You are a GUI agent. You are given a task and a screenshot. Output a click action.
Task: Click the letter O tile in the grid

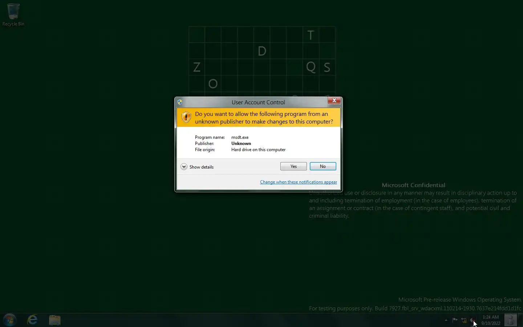pos(213,84)
